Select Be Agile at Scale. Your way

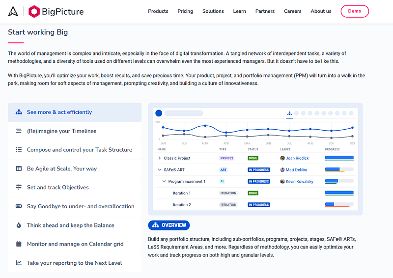[x=75, y=168]
